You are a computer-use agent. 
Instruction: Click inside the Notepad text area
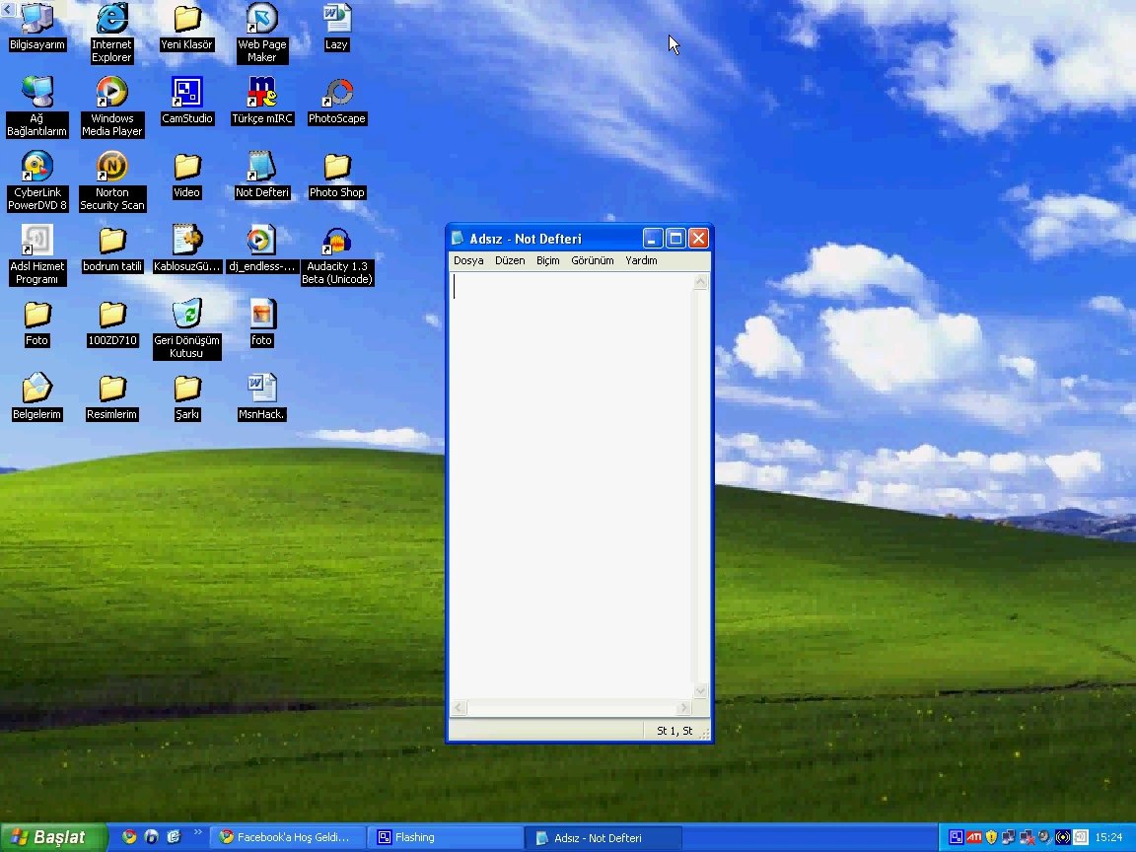point(571,485)
